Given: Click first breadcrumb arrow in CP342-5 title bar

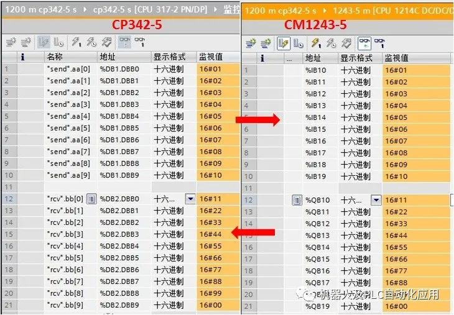Looking at the screenshot, I should click(85, 9).
